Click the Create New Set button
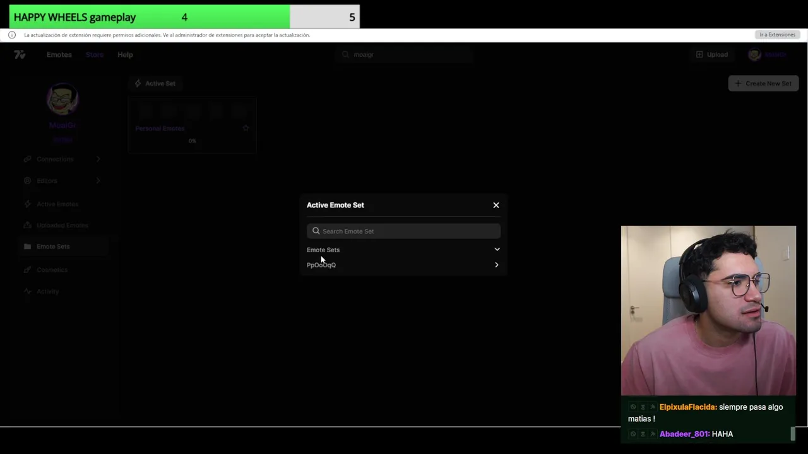The width and height of the screenshot is (808, 454). pos(763,83)
